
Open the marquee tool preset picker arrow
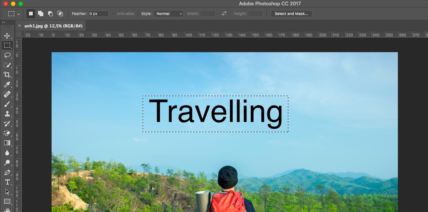tap(18, 14)
